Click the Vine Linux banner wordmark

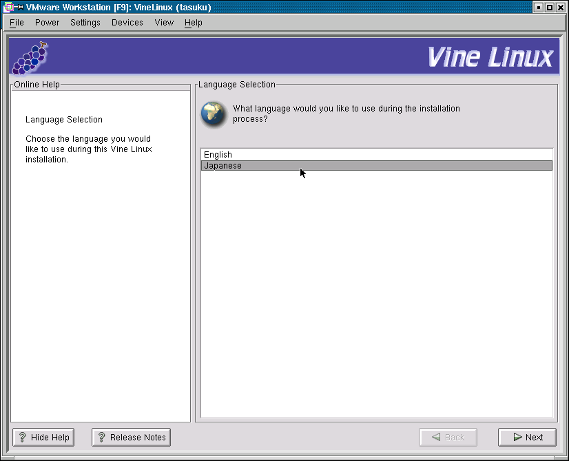click(490, 57)
